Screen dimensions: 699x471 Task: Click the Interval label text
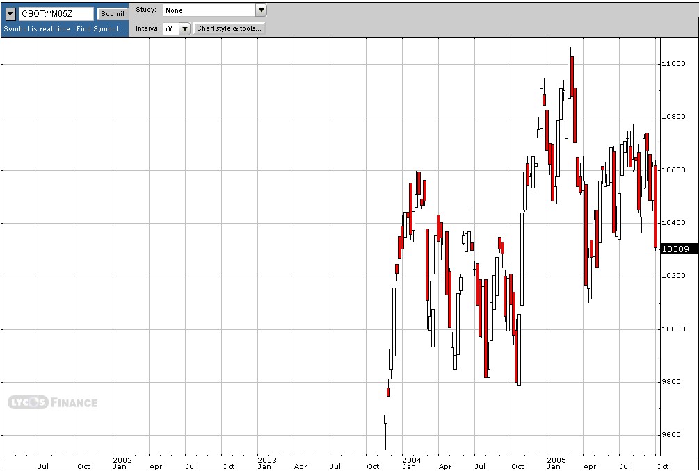(148, 28)
